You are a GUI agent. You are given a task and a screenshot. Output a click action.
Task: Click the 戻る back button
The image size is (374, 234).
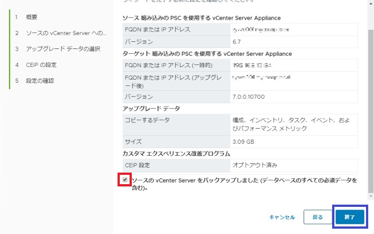[x=317, y=217]
